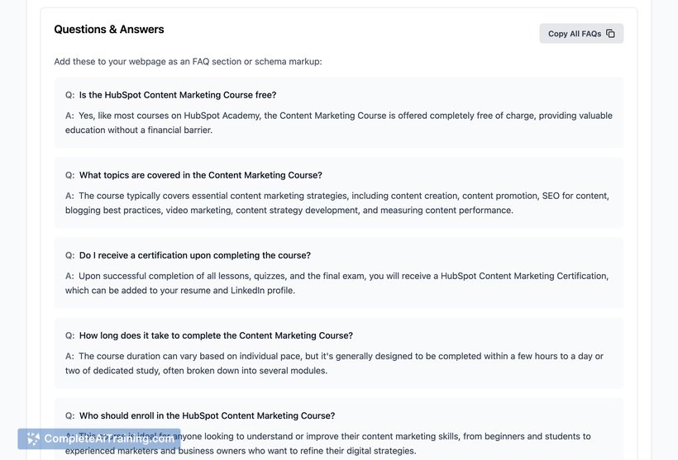The width and height of the screenshot is (678, 460).
Task: Click the Copy All FAQs button
Action: (x=581, y=33)
